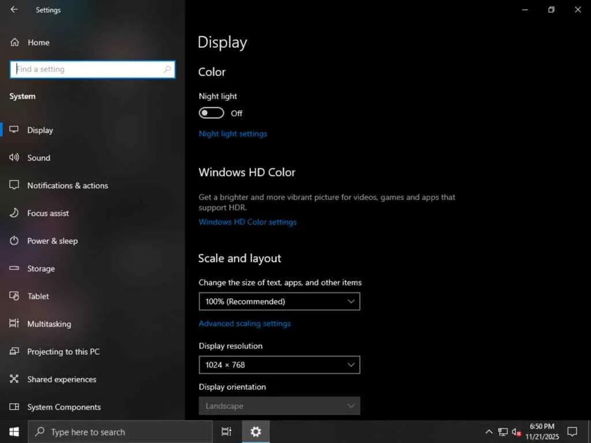Close the Settings window
Screen dimensions: 591x443
click(577, 9)
